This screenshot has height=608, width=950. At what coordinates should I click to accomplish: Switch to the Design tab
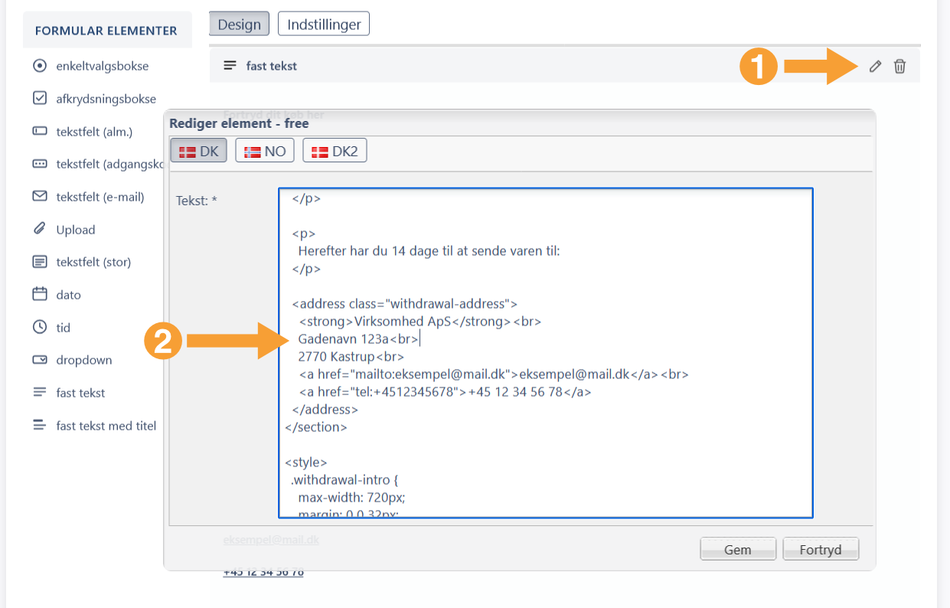[239, 25]
